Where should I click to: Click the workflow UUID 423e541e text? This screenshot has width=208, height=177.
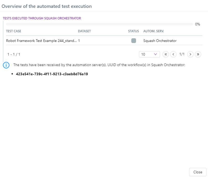pos(52,74)
